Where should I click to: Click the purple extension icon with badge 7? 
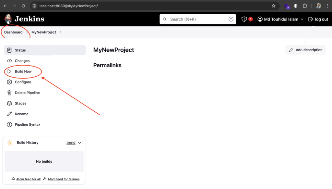pyautogui.click(x=287, y=6)
